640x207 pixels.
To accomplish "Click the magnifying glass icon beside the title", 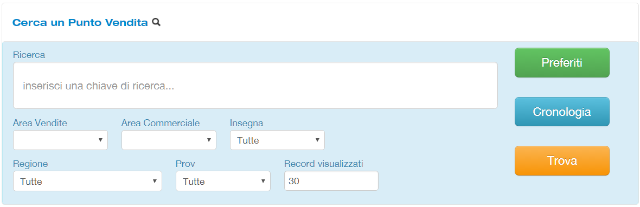I will tap(156, 22).
